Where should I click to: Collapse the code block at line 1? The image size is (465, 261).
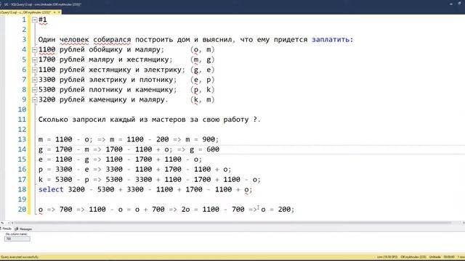click(34, 20)
